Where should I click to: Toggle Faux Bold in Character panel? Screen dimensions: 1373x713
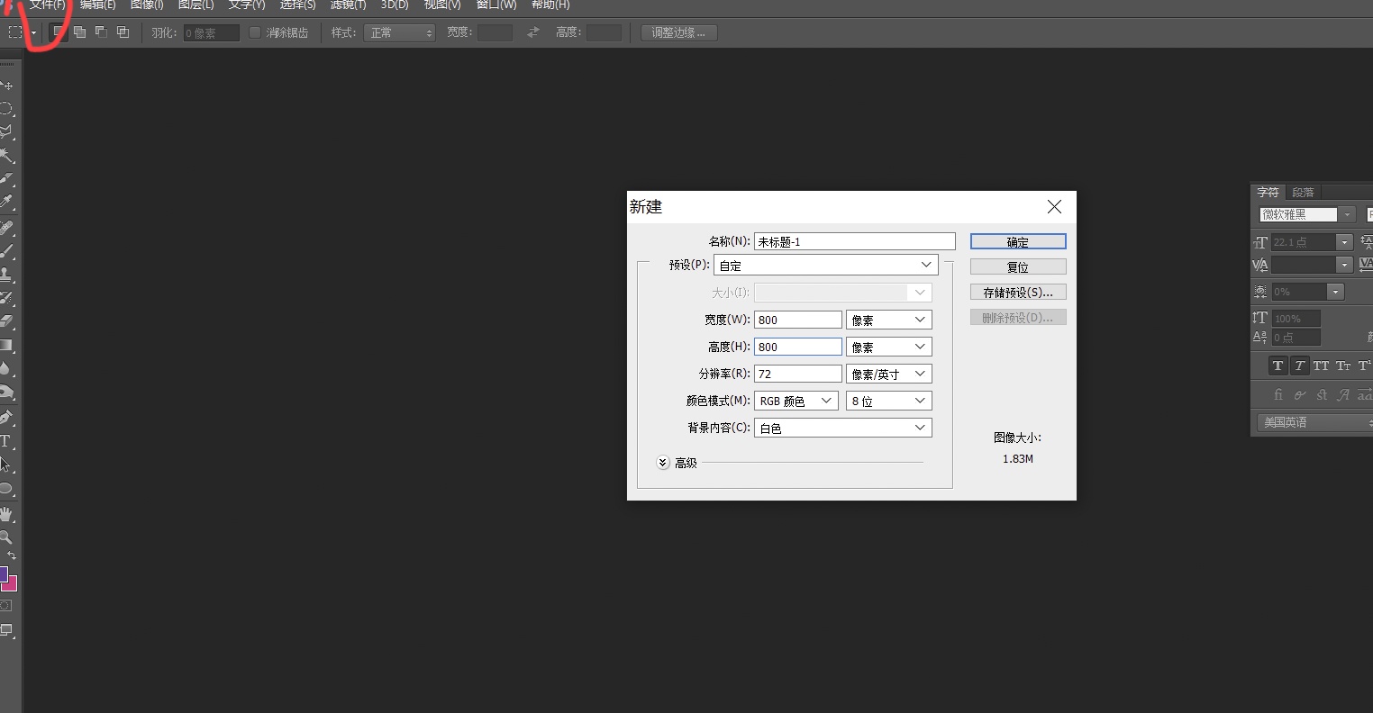pos(1278,366)
